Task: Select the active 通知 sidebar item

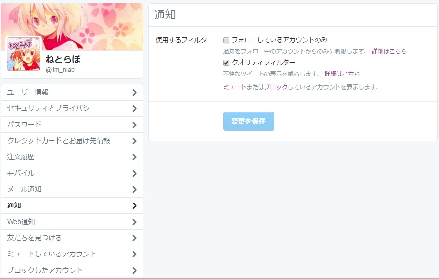Action: [x=72, y=205]
